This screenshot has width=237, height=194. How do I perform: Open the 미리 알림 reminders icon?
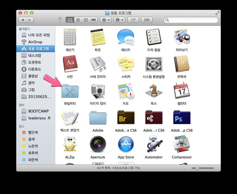click(154, 37)
